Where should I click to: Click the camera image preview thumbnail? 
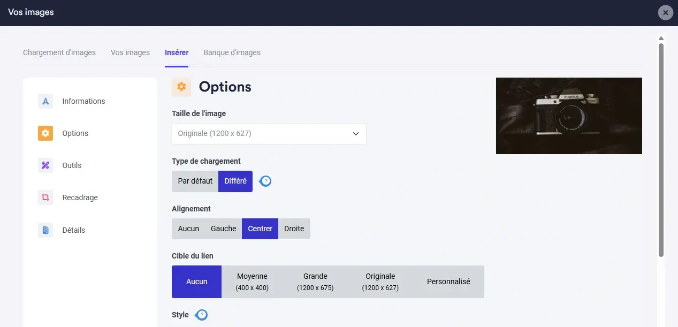(x=569, y=116)
